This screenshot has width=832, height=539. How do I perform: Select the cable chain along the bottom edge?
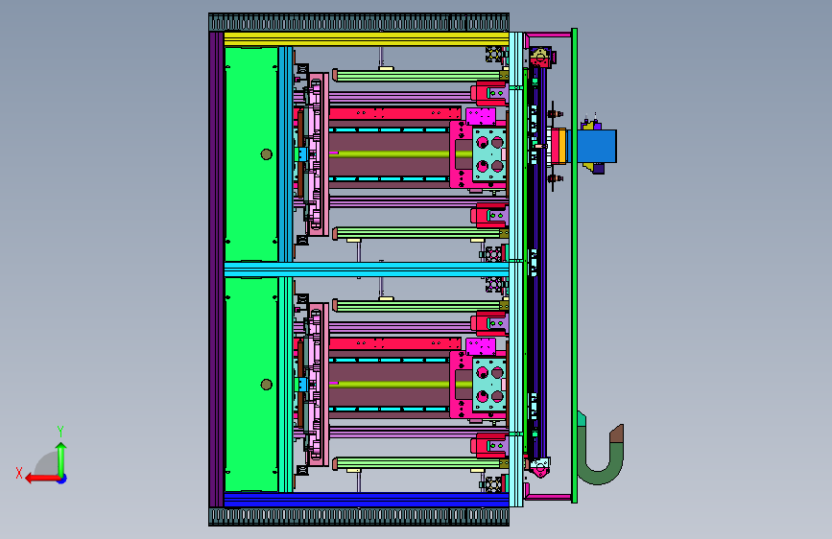[359, 517]
